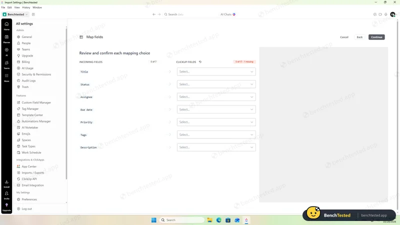
Task: Open the Window menu
Action: click(x=37, y=7)
